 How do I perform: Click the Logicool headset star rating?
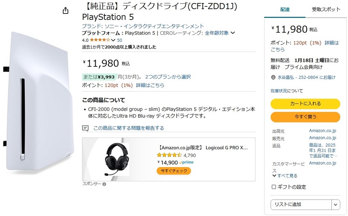click(169, 155)
